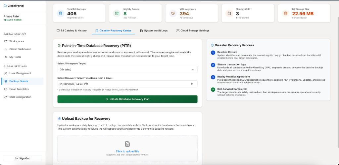Click the Prince Patel user name
This screenshot has width=339, height=165.
pyautogui.click(x=12, y=17)
